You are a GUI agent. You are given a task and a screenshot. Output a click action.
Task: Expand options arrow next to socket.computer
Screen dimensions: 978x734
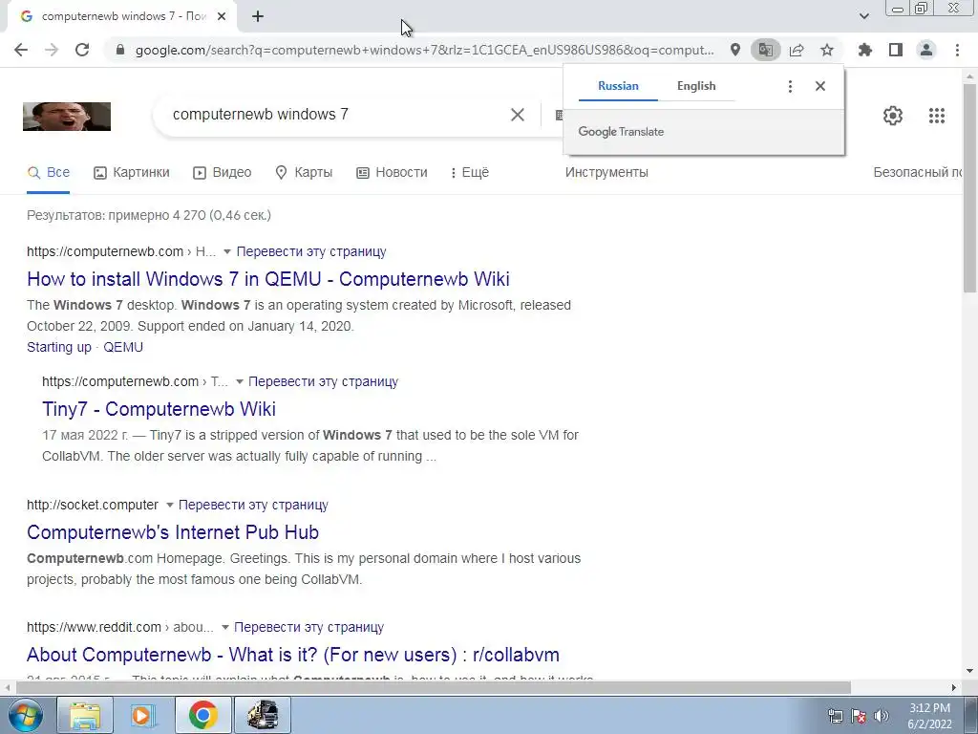point(169,505)
